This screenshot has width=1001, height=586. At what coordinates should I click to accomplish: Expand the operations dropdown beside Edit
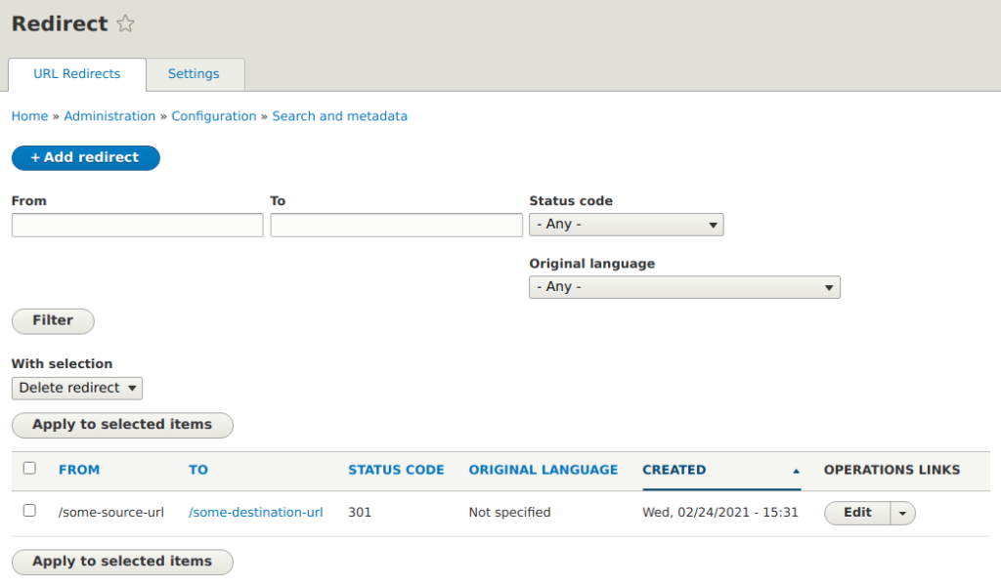pos(902,514)
